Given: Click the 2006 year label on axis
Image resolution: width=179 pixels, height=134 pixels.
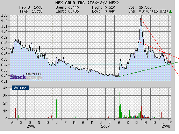Looking at the screenshot, I should (x=31, y=126).
